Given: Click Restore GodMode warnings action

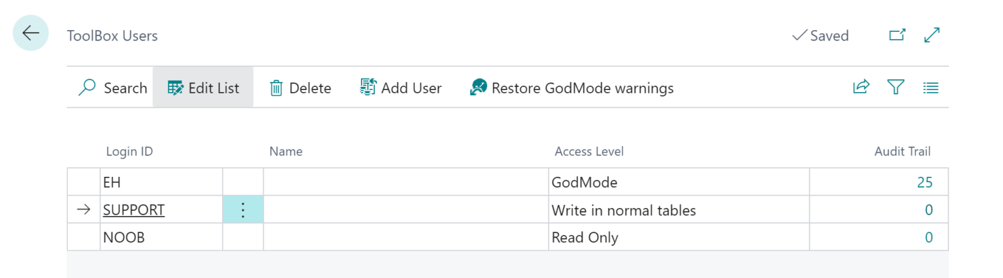Looking at the screenshot, I should pos(572,88).
